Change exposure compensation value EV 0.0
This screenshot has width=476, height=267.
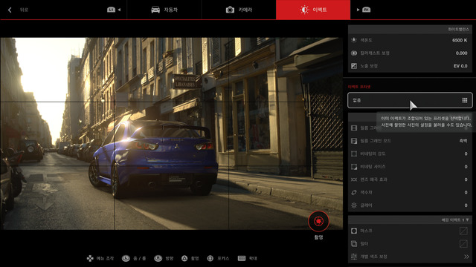pos(460,66)
